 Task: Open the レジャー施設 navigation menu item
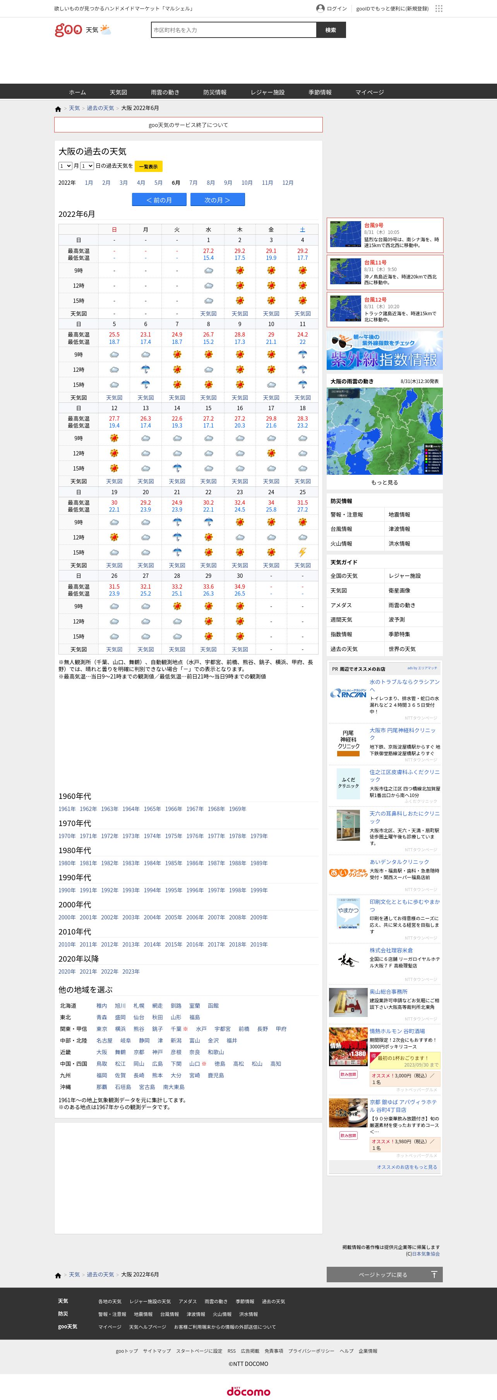tap(268, 92)
